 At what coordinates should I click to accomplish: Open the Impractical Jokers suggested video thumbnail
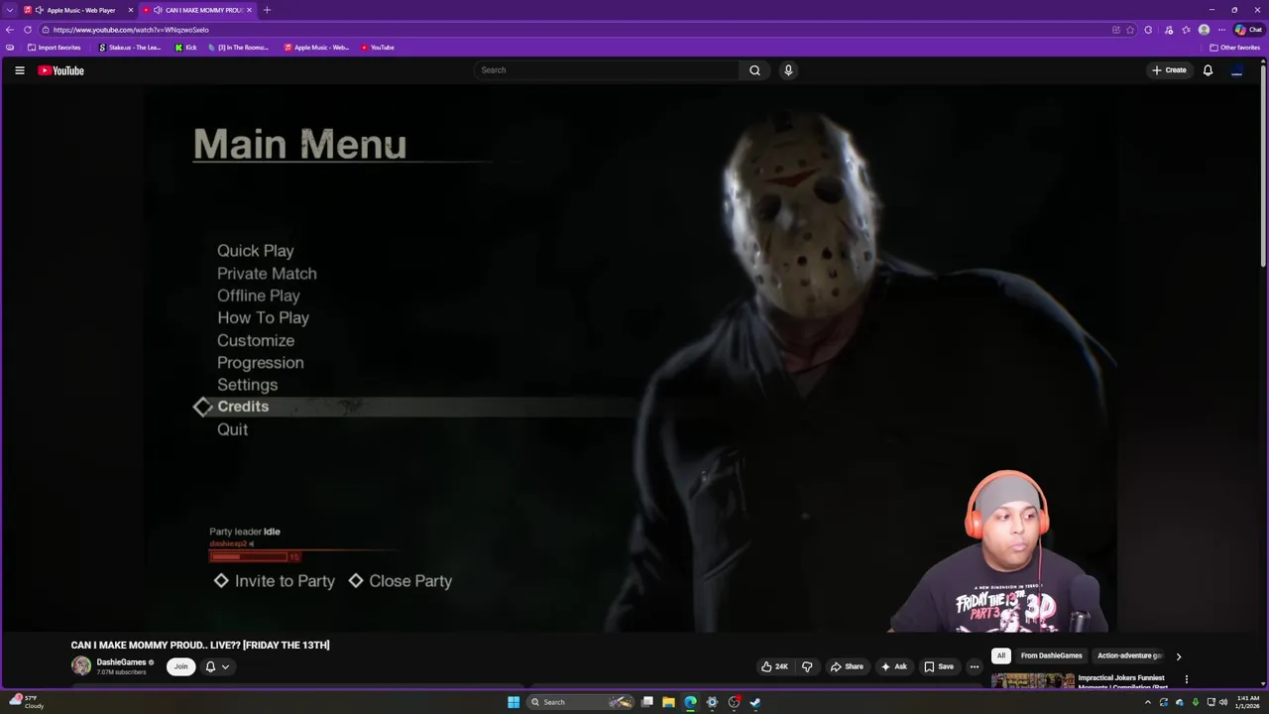point(1032,680)
